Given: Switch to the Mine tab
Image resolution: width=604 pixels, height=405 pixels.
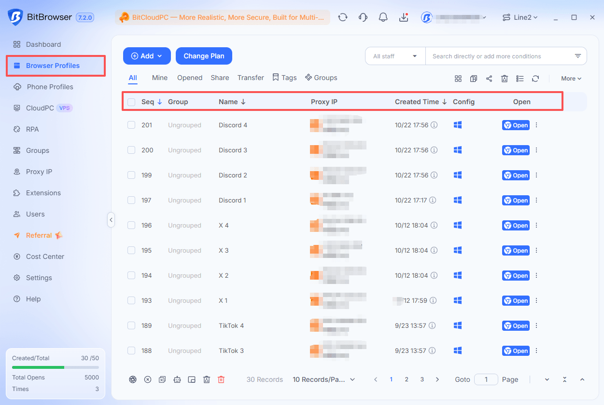Looking at the screenshot, I should pos(160,78).
